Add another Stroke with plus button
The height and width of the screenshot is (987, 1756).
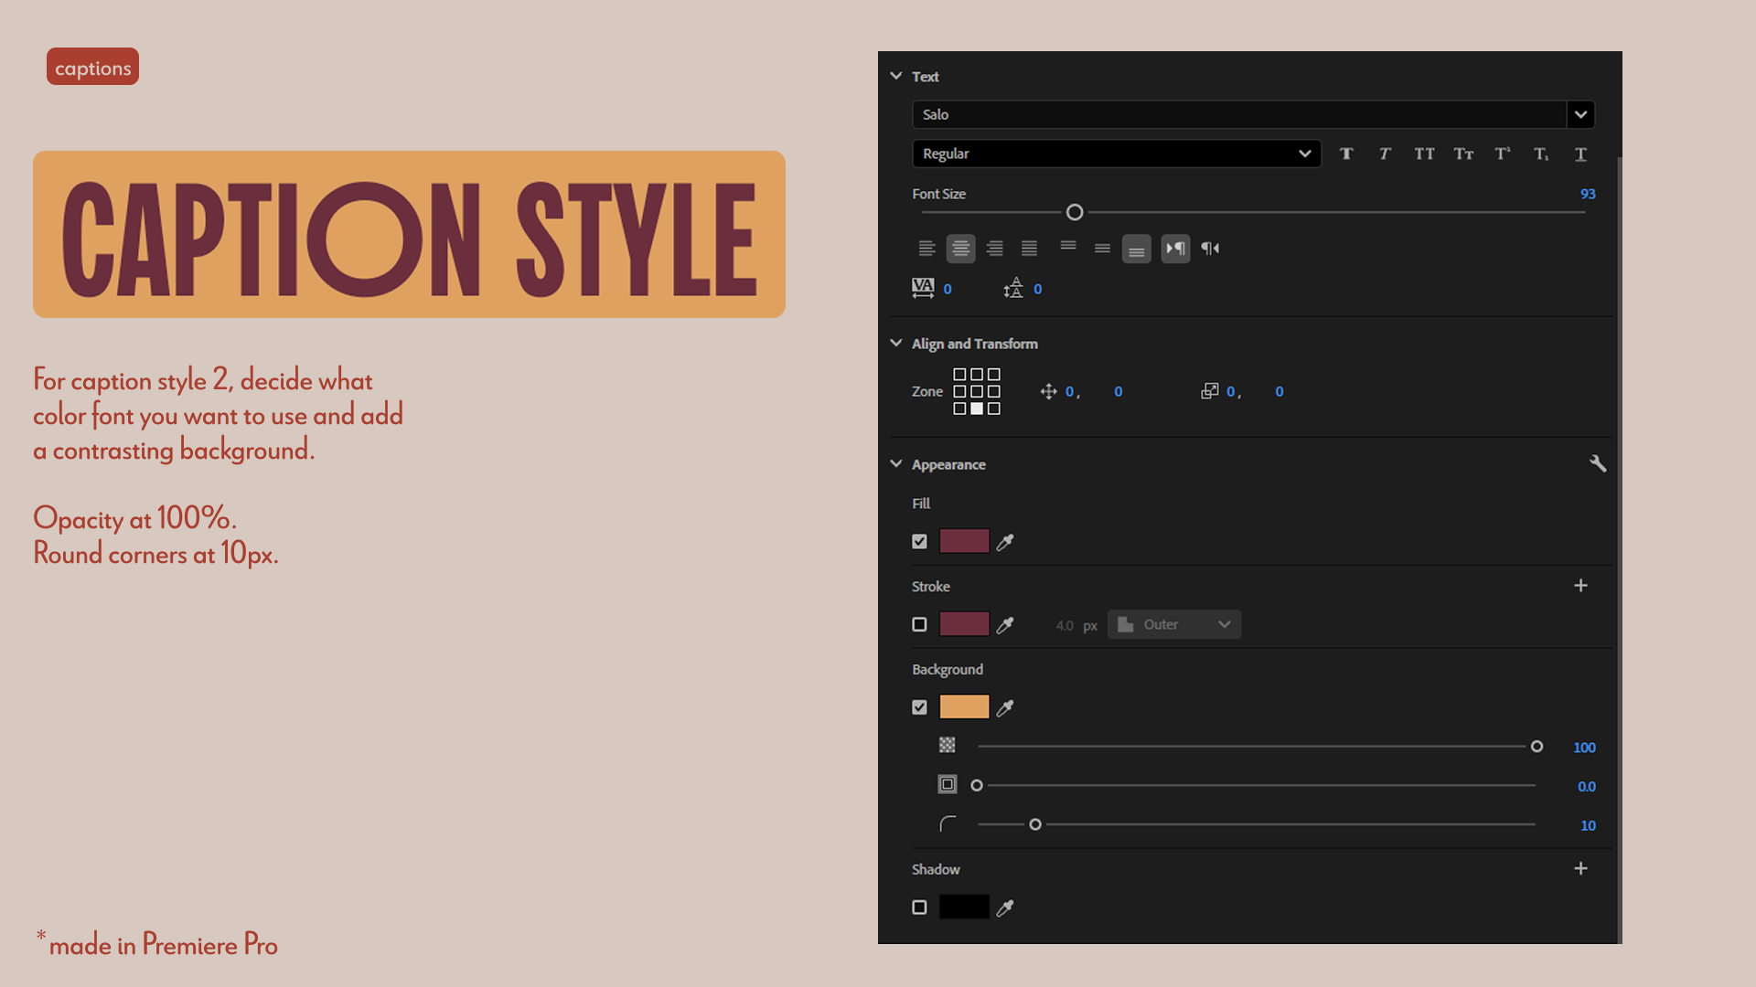(1580, 585)
